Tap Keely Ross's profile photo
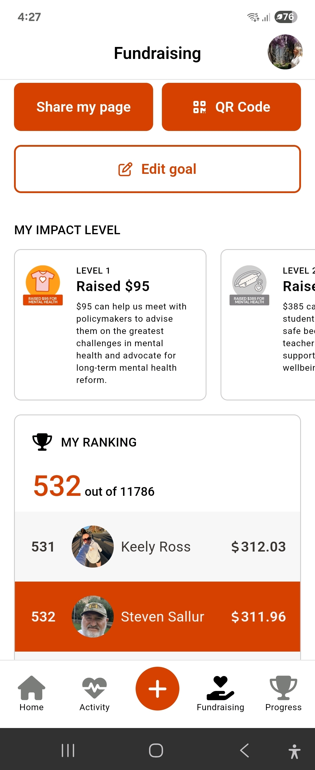The height and width of the screenshot is (770, 315). click(93, 546)
